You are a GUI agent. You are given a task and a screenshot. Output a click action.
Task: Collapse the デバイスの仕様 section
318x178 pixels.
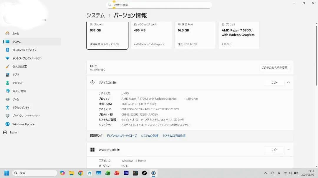pos(288,82)
